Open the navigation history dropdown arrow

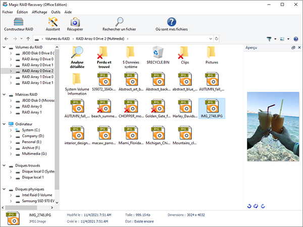point(21,39)
